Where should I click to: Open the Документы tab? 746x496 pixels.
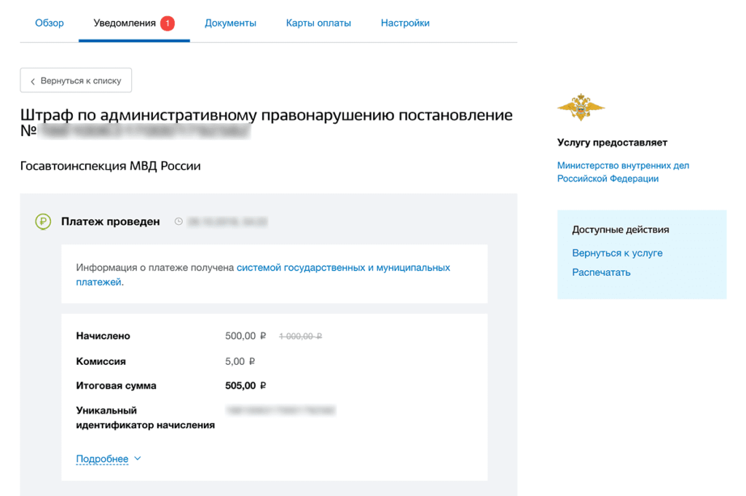[x=230, y=23]
